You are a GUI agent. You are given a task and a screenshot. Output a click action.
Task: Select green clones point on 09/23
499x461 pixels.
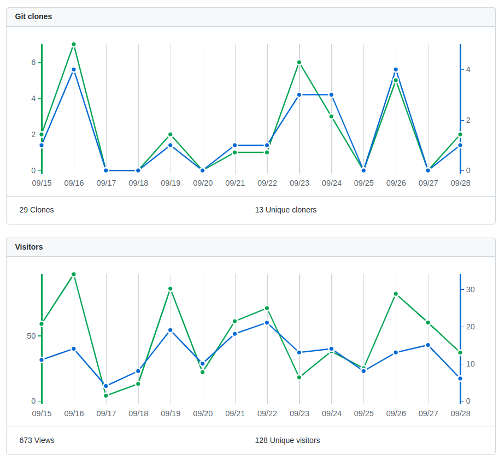[300, 63]
